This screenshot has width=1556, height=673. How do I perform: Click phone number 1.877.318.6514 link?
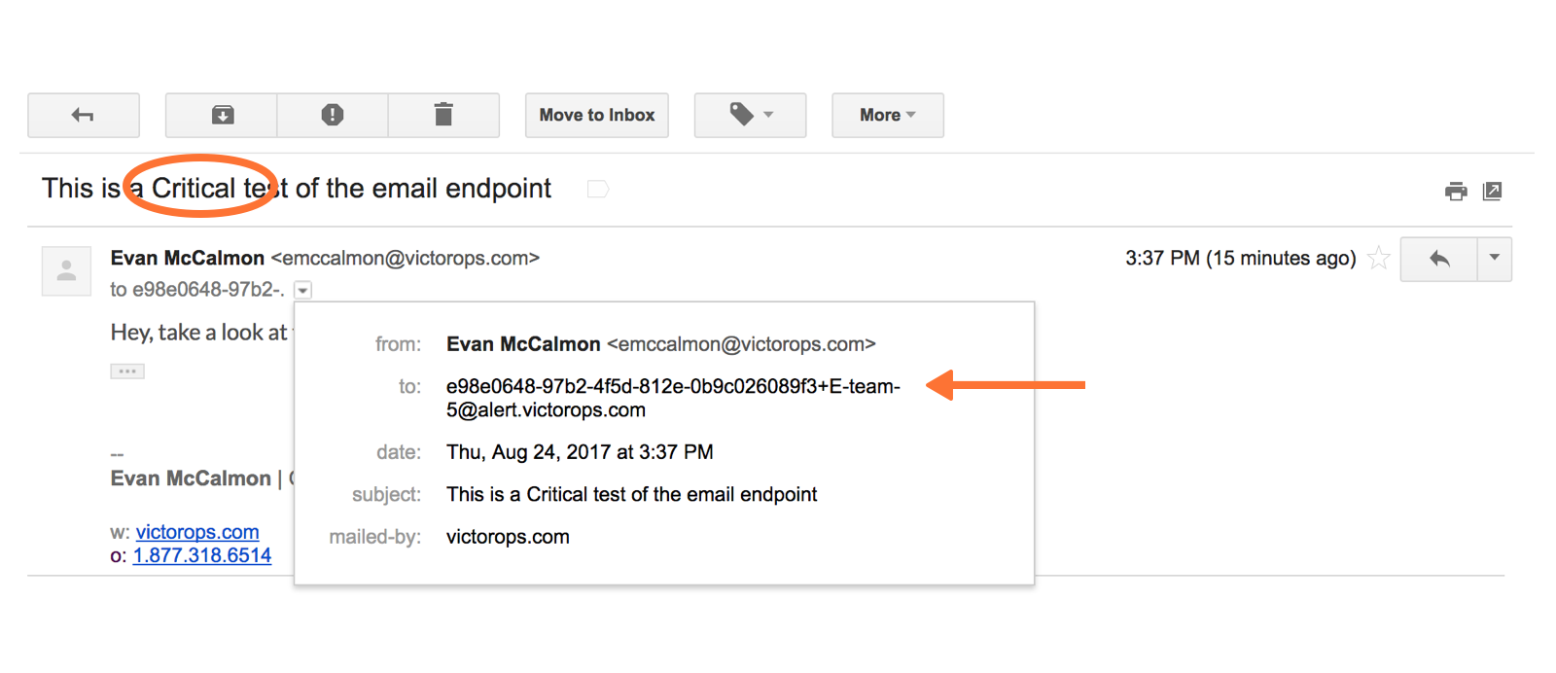click(x=202, y=555)
